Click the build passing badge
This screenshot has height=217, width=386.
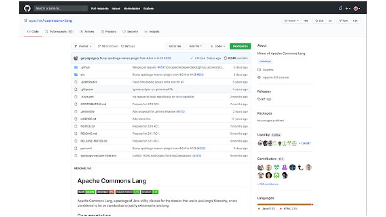(86, 192)
